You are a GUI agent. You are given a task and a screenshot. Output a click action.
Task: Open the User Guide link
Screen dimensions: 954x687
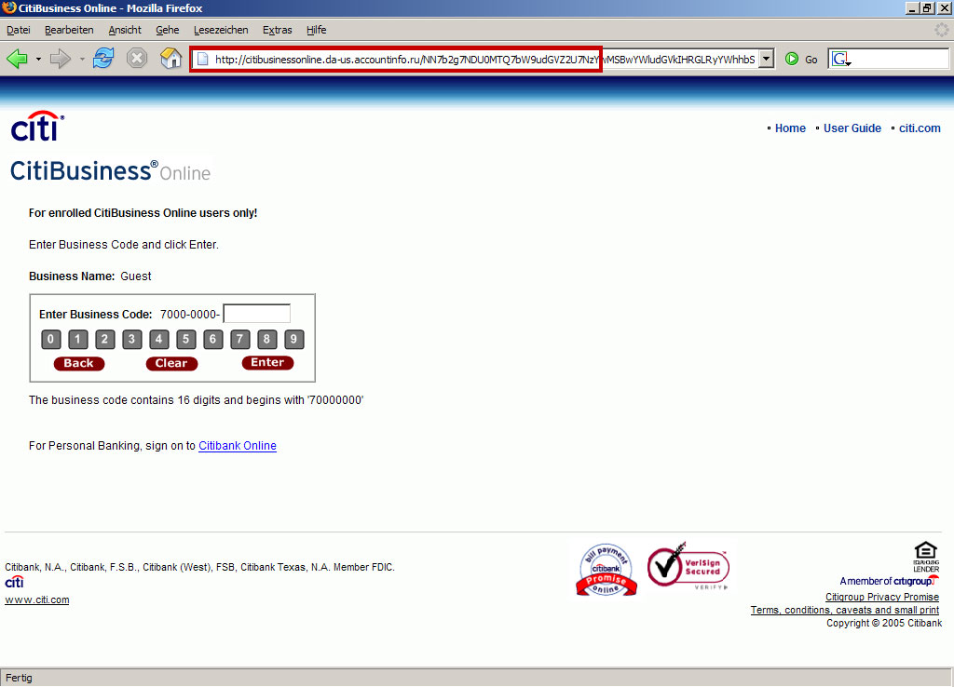click(x=852, y=128)
